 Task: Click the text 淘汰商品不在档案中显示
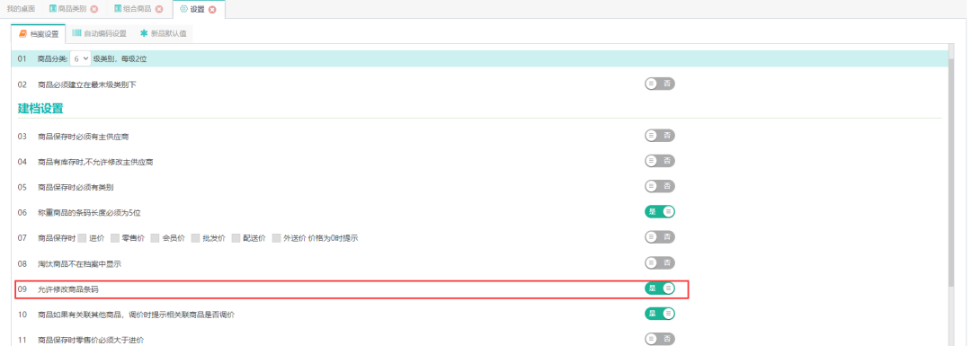(x=79, y=263)
